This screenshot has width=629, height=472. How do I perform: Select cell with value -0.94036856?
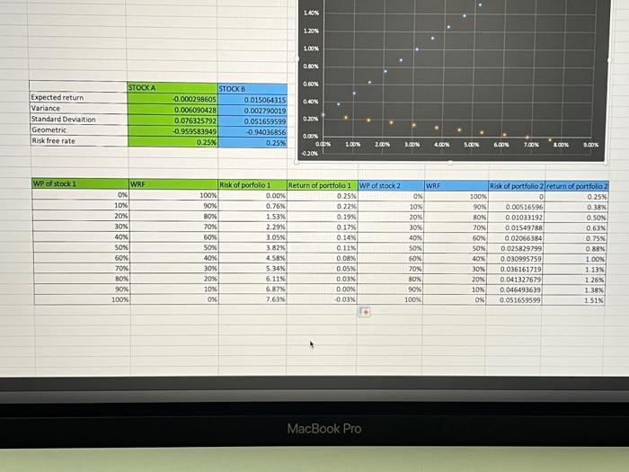coord(252,132)
